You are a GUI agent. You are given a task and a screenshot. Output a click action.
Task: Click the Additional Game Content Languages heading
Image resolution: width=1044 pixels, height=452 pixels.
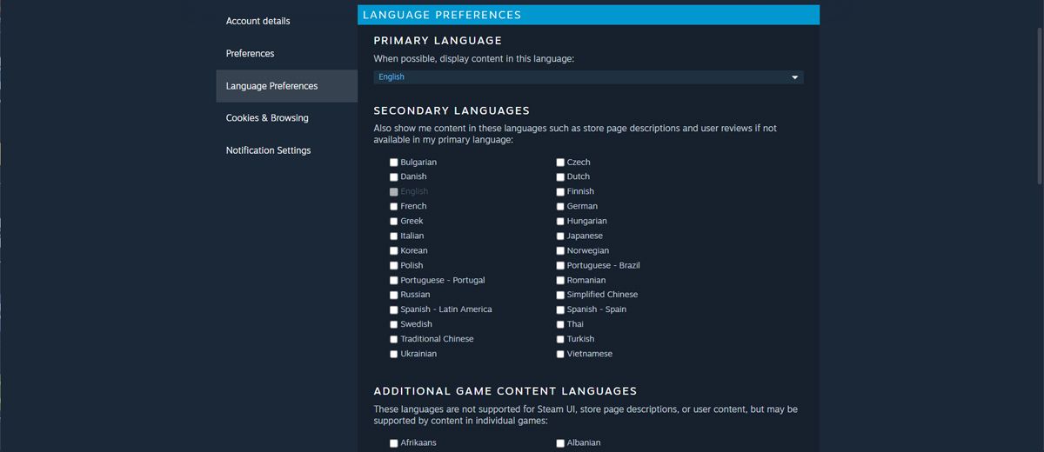505,391
